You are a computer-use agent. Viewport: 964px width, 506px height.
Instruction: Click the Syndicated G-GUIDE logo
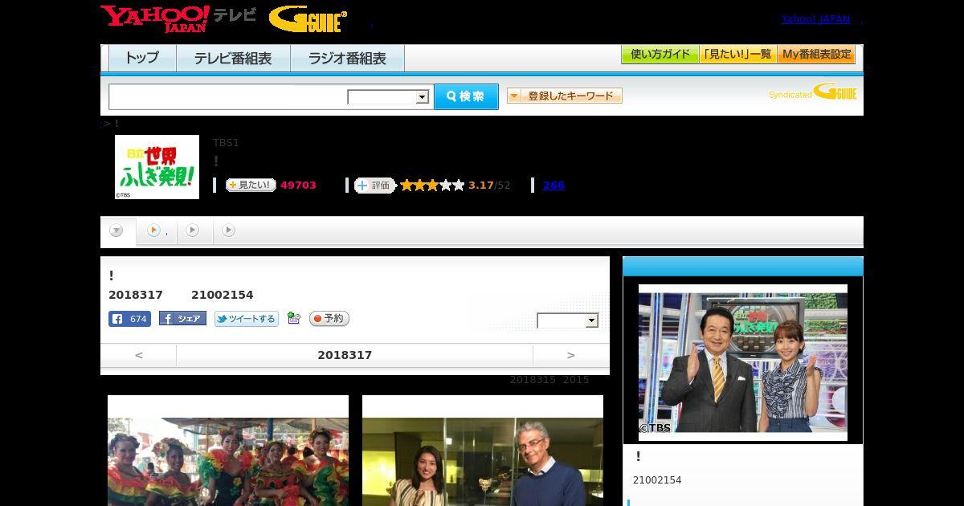click(812, 92)
